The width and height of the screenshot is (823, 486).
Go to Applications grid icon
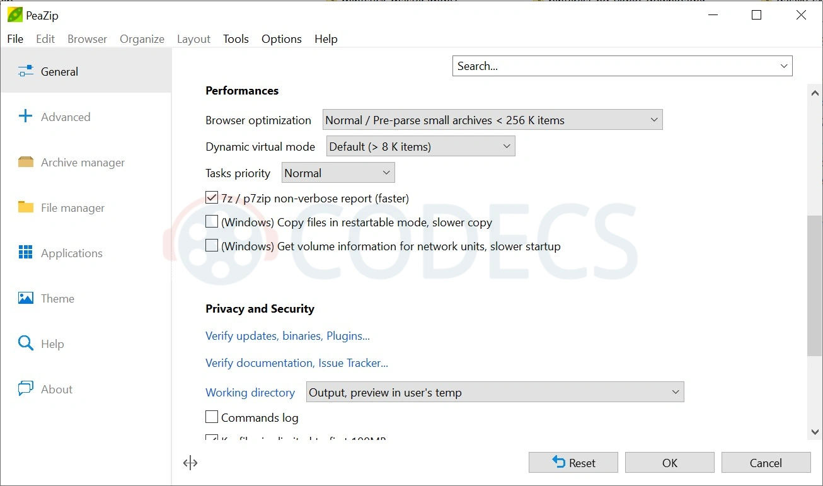pos(25,253)
